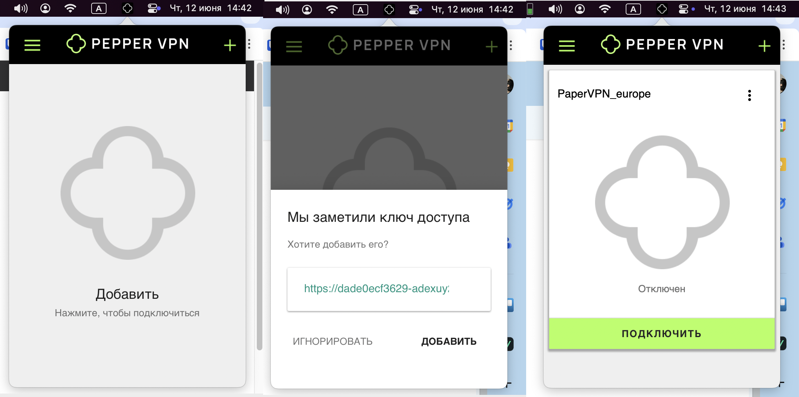The height and width of the screenshot is (397, 799).
Task: Open user account menu in leftmost menu bar
Action: coord(45,8)
